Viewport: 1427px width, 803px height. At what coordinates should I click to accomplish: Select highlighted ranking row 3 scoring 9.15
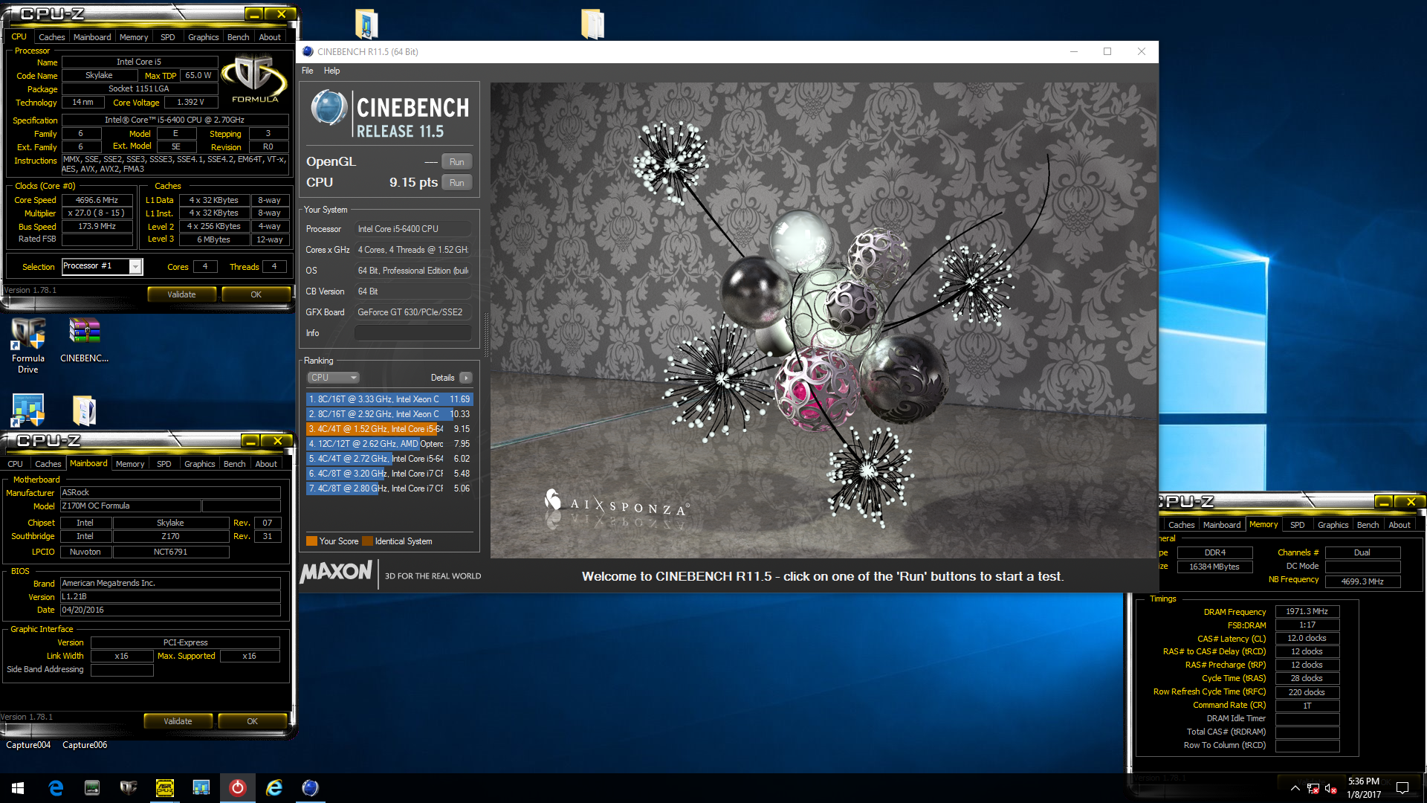389,429
